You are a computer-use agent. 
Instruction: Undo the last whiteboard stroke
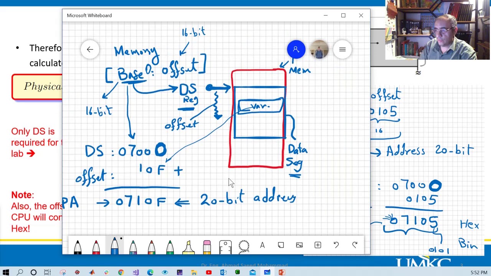click(x=336, y=245)
